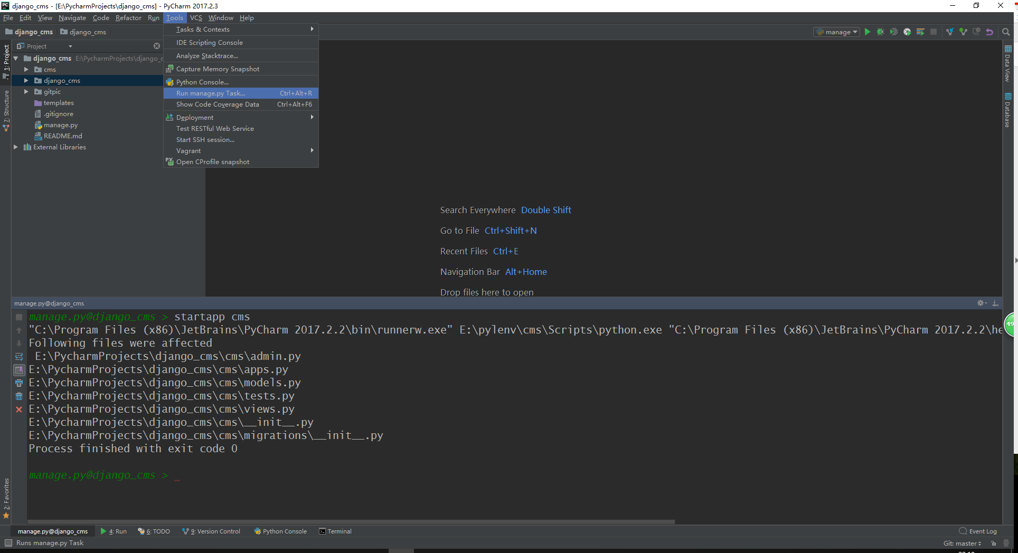Switch to the 6: TODO tool tab
Image resolution: width=1018 pixels, height=553 pixels.
click(x=154, y=531)
